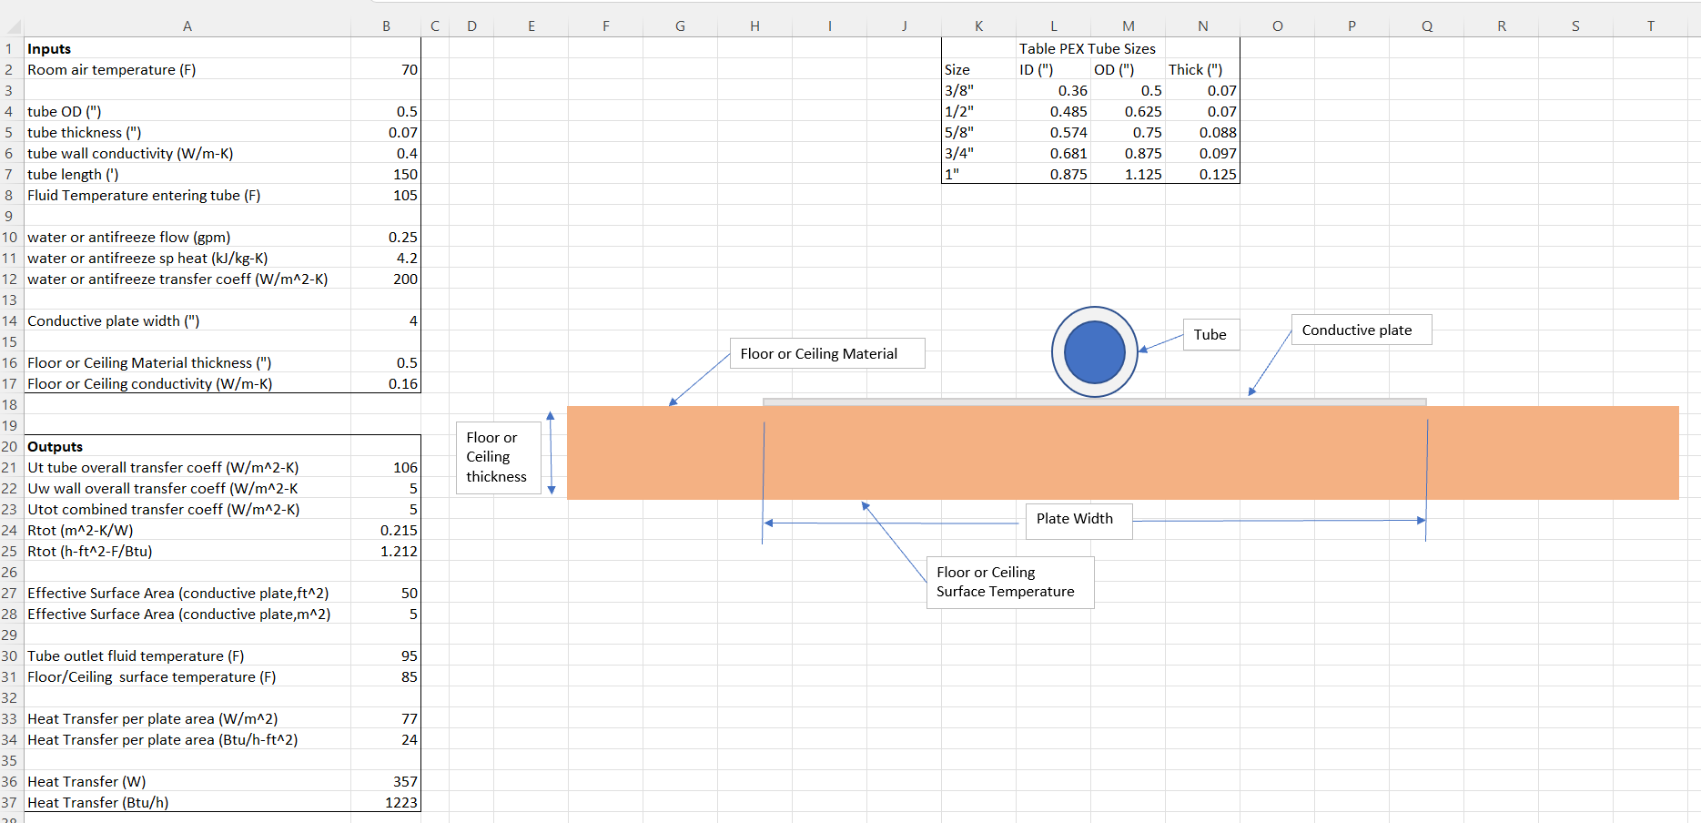
Task: Select column B header
Action: click(x=386, y=26)
